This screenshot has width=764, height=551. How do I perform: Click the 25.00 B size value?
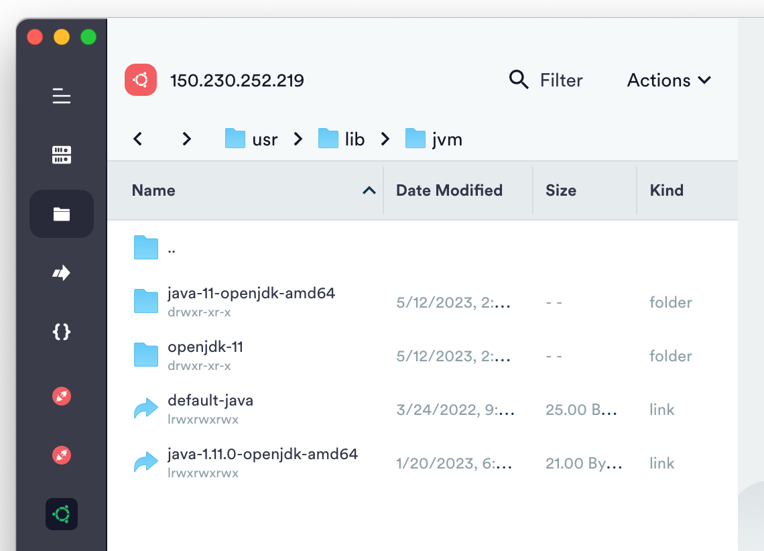(x=581, y=410)
